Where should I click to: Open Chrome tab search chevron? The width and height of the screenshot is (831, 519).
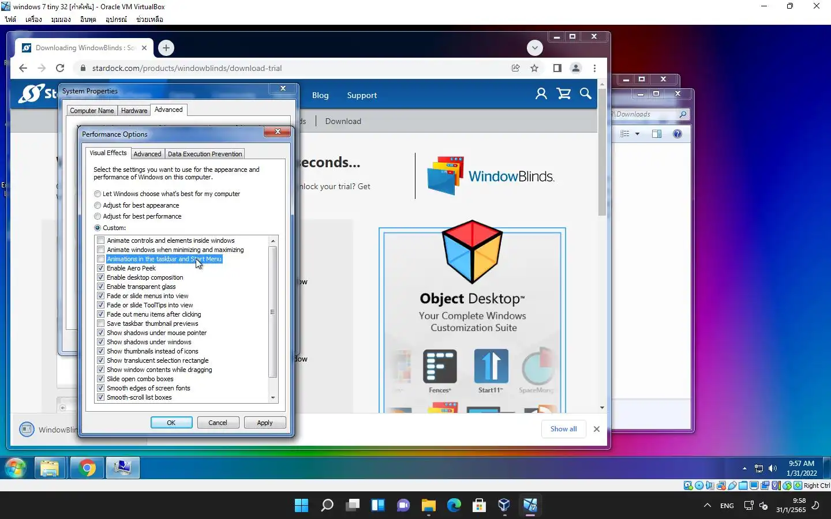[535, 48]
